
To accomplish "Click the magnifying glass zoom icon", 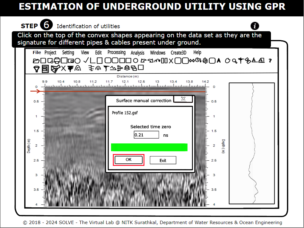I will click(235, 61).
